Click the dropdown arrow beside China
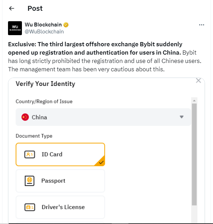This screenshot has height=224, width=213. 181,117
